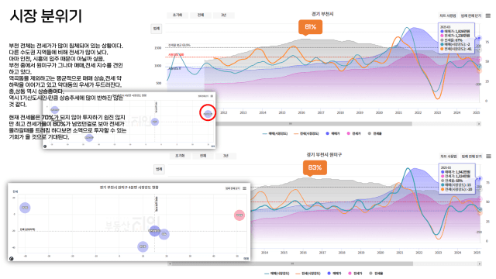Open hamburger menu in upper small scatter chart
The image size is (496, 279).
tap(212, 96)
